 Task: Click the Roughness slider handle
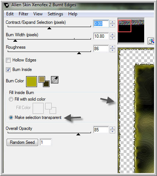click(x=79, y=53)
